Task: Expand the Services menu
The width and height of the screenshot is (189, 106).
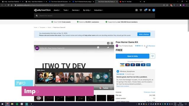Action: coord(76,10)
